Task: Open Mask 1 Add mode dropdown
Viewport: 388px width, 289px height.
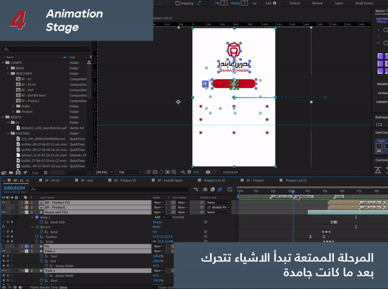Action: click(159, 217)
